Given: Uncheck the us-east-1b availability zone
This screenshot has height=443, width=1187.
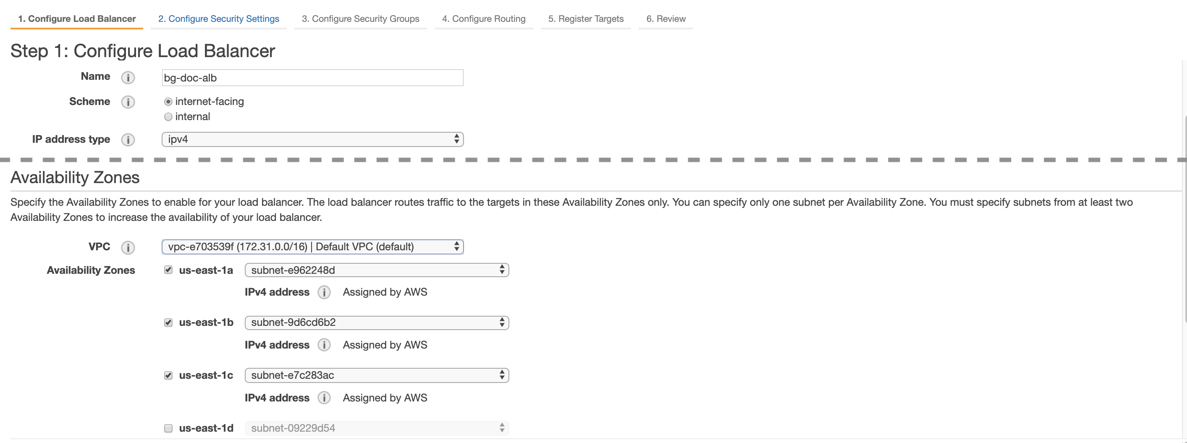Looking at the screenshot, I should pos(168,322).
